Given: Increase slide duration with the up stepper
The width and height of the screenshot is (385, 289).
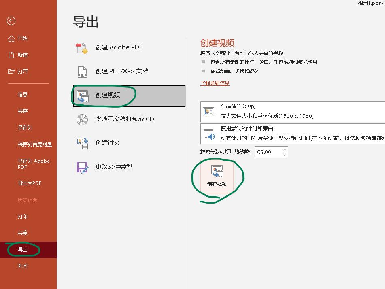Looking at the screenshot, I should pos(285,150).
